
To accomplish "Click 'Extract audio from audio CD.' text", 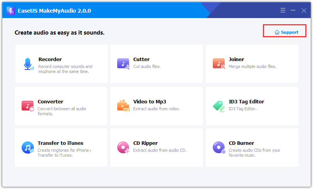I will coord(160,150).
